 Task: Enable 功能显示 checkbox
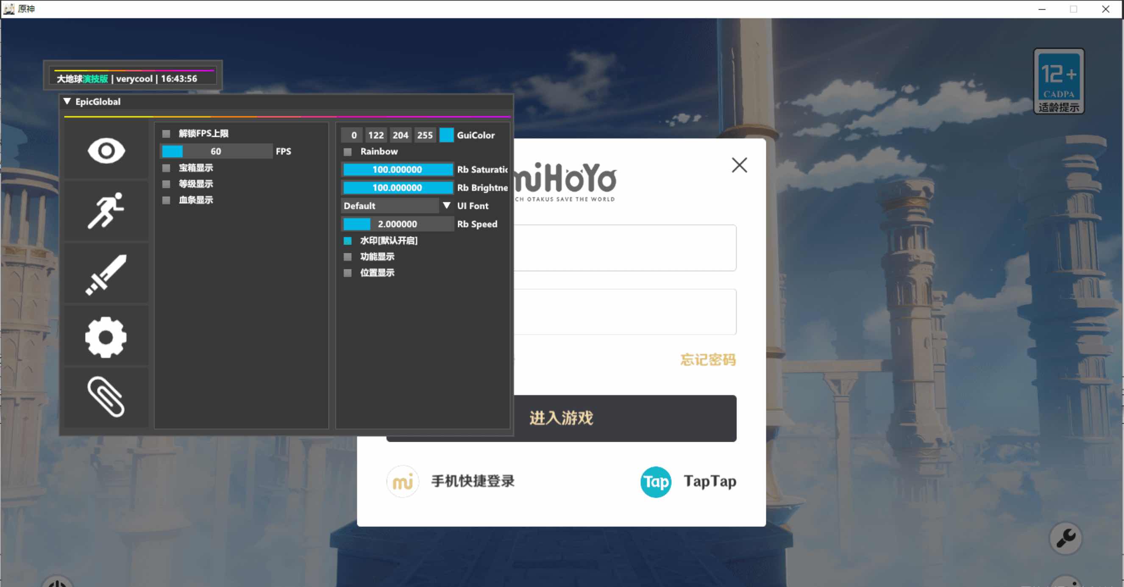coord(348,257)
